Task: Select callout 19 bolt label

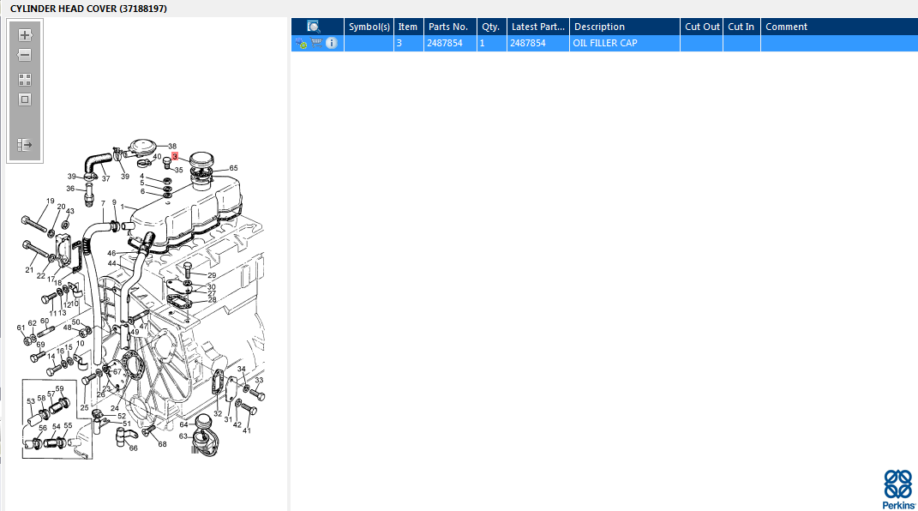Action: click(51, 201)
